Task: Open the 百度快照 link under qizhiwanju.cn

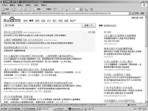Action: click(x=34, y=64)
